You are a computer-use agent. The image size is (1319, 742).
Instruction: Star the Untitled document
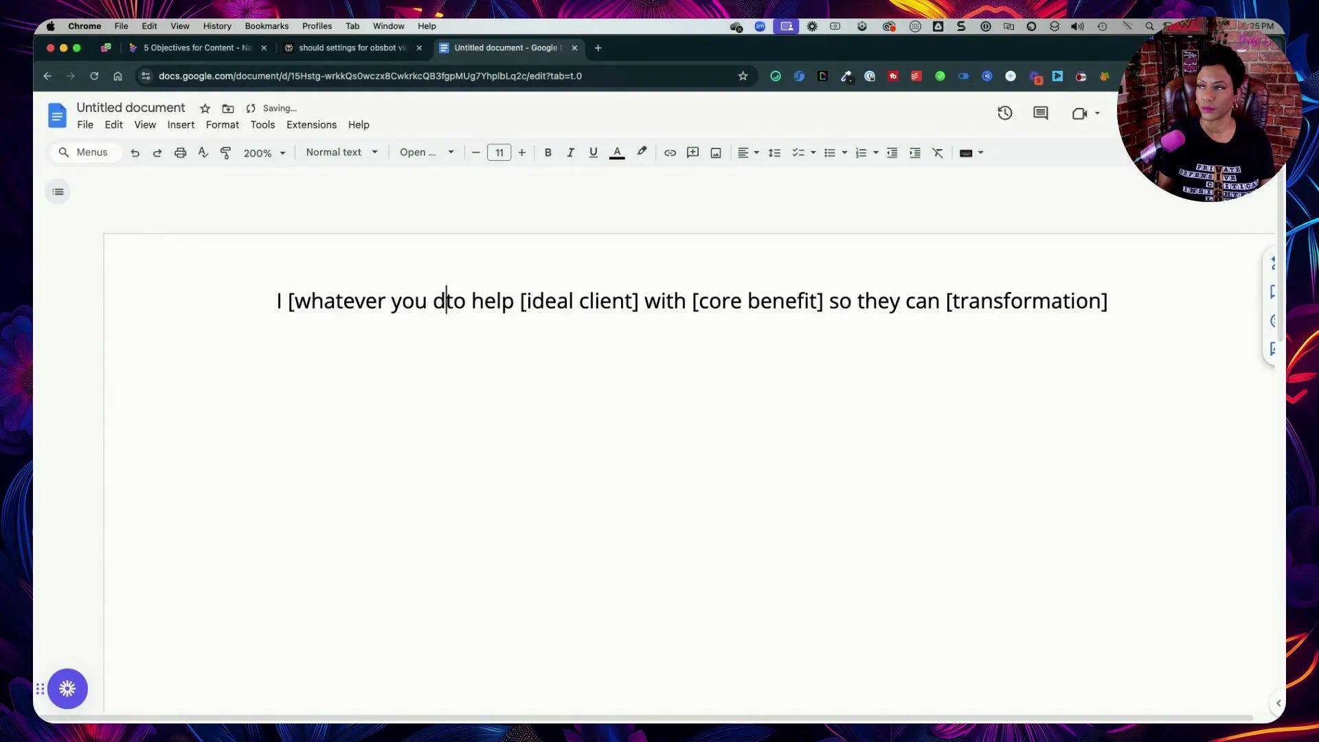pyautogui.click(x=205, y=109)
